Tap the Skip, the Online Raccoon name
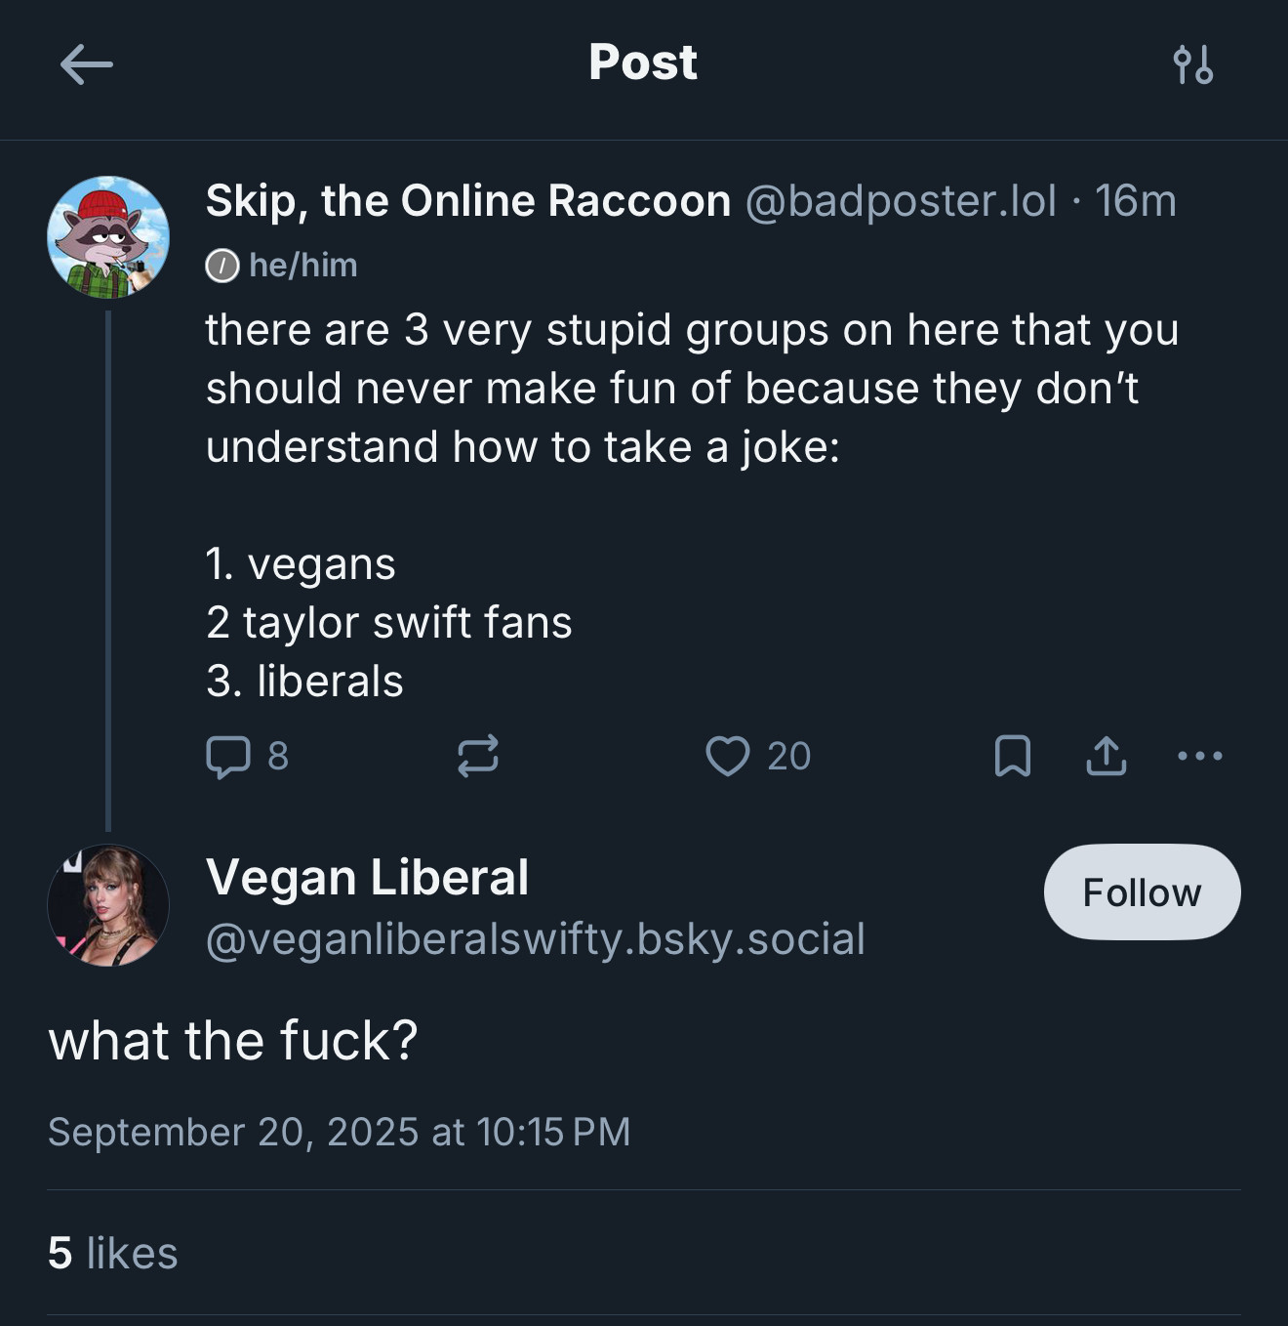Image resolution: width=1288 pixels, height=1326 pixels. tap(468, 201)
